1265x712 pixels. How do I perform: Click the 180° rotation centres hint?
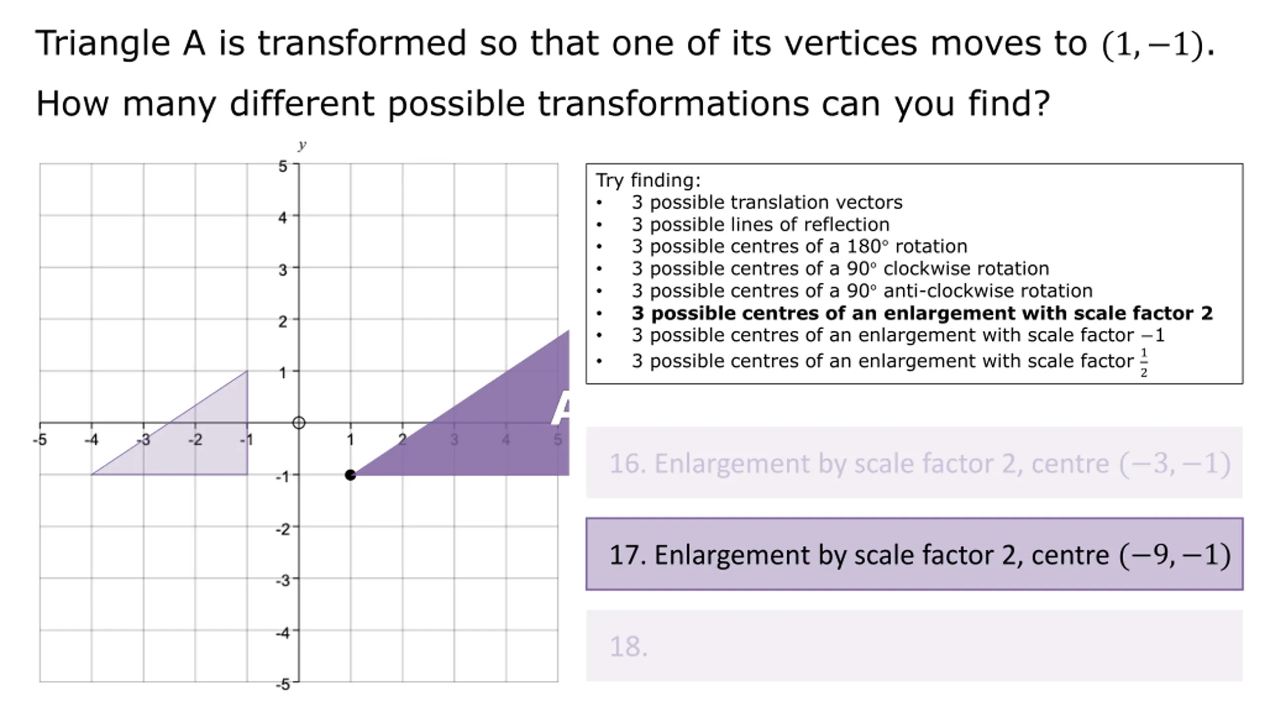click(800, 246)
